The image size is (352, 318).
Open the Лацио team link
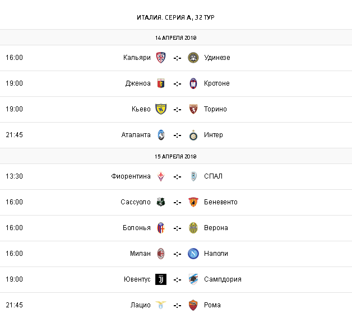click(141, 305)
